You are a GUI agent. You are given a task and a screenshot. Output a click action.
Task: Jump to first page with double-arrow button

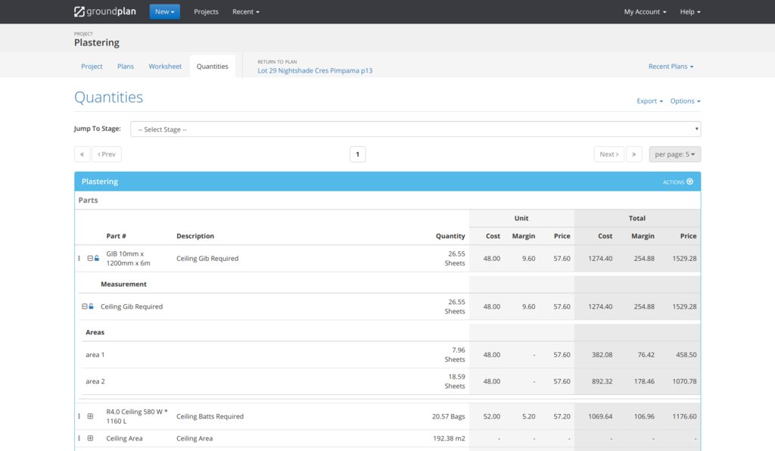82,154
